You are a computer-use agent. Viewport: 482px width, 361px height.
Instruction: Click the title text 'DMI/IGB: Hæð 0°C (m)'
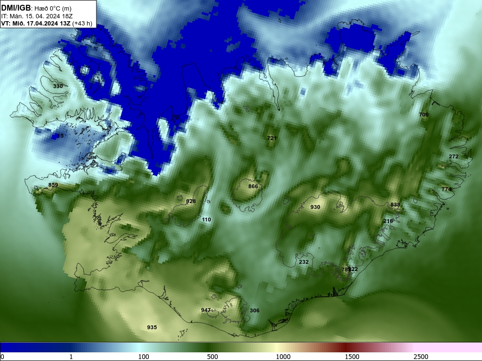coord(36,8)
